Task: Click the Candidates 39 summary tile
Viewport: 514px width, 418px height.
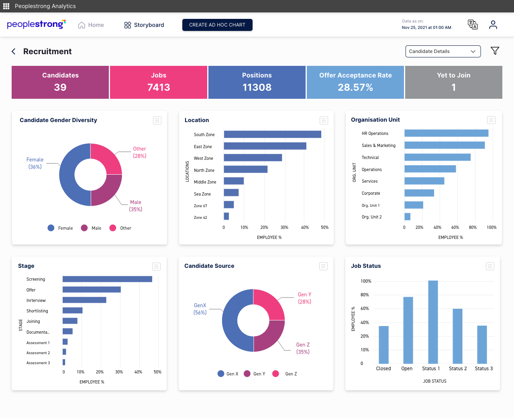Action: pyautogui.click(x=60, y=82)
